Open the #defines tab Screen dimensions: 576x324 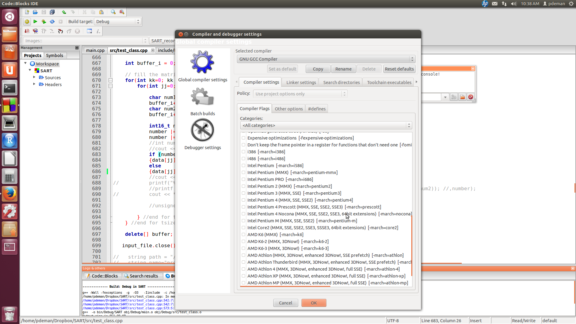(317, 109)
